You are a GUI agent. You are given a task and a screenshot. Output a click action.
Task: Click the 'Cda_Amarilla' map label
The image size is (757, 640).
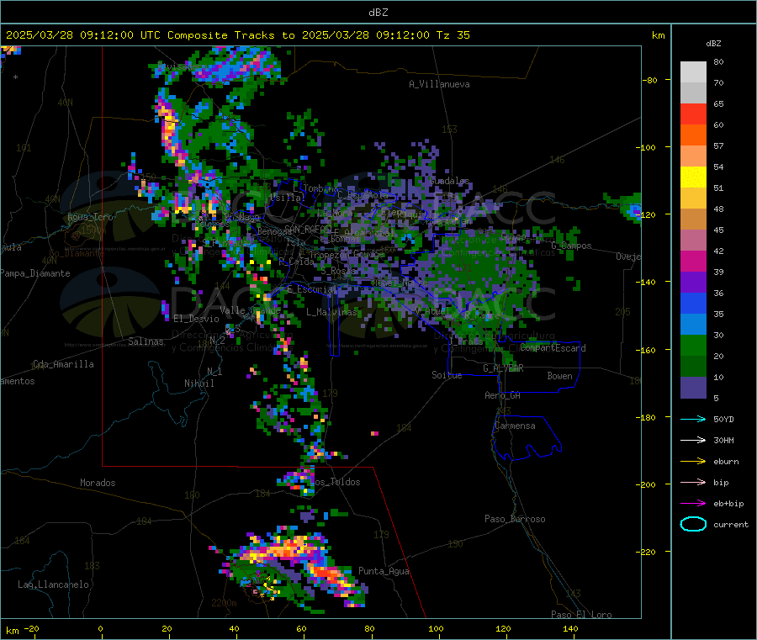point(63,364)
